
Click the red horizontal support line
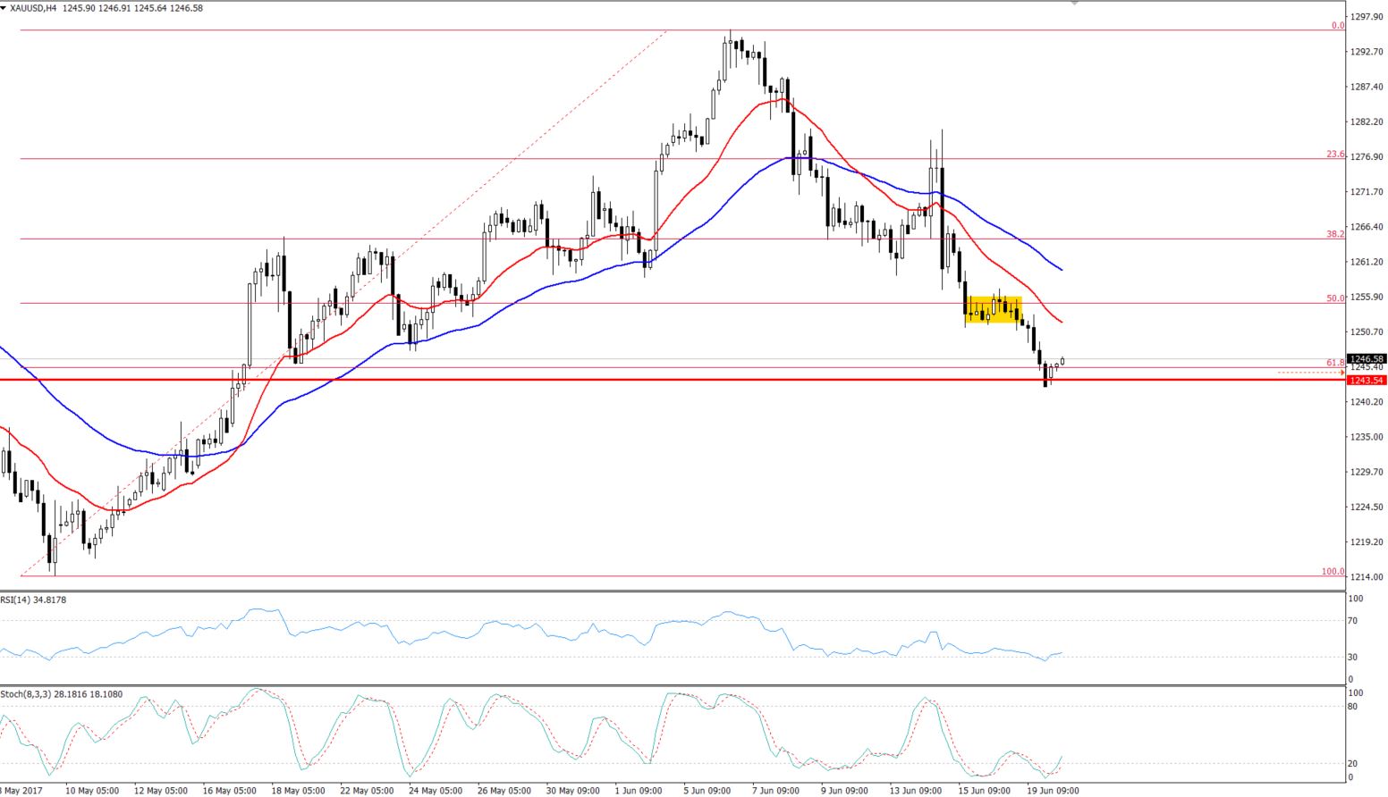tap(626, 380)
